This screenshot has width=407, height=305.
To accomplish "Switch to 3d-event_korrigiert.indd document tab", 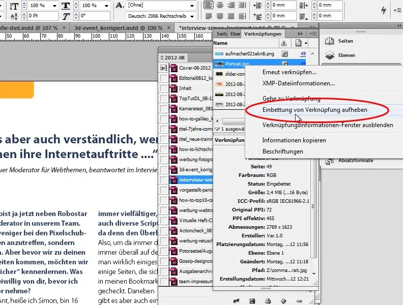I will coord(118,28).
